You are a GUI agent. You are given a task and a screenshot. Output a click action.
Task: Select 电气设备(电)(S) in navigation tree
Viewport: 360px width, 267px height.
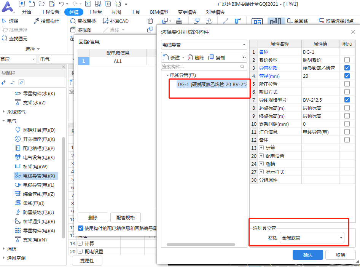tap(35, 158)
